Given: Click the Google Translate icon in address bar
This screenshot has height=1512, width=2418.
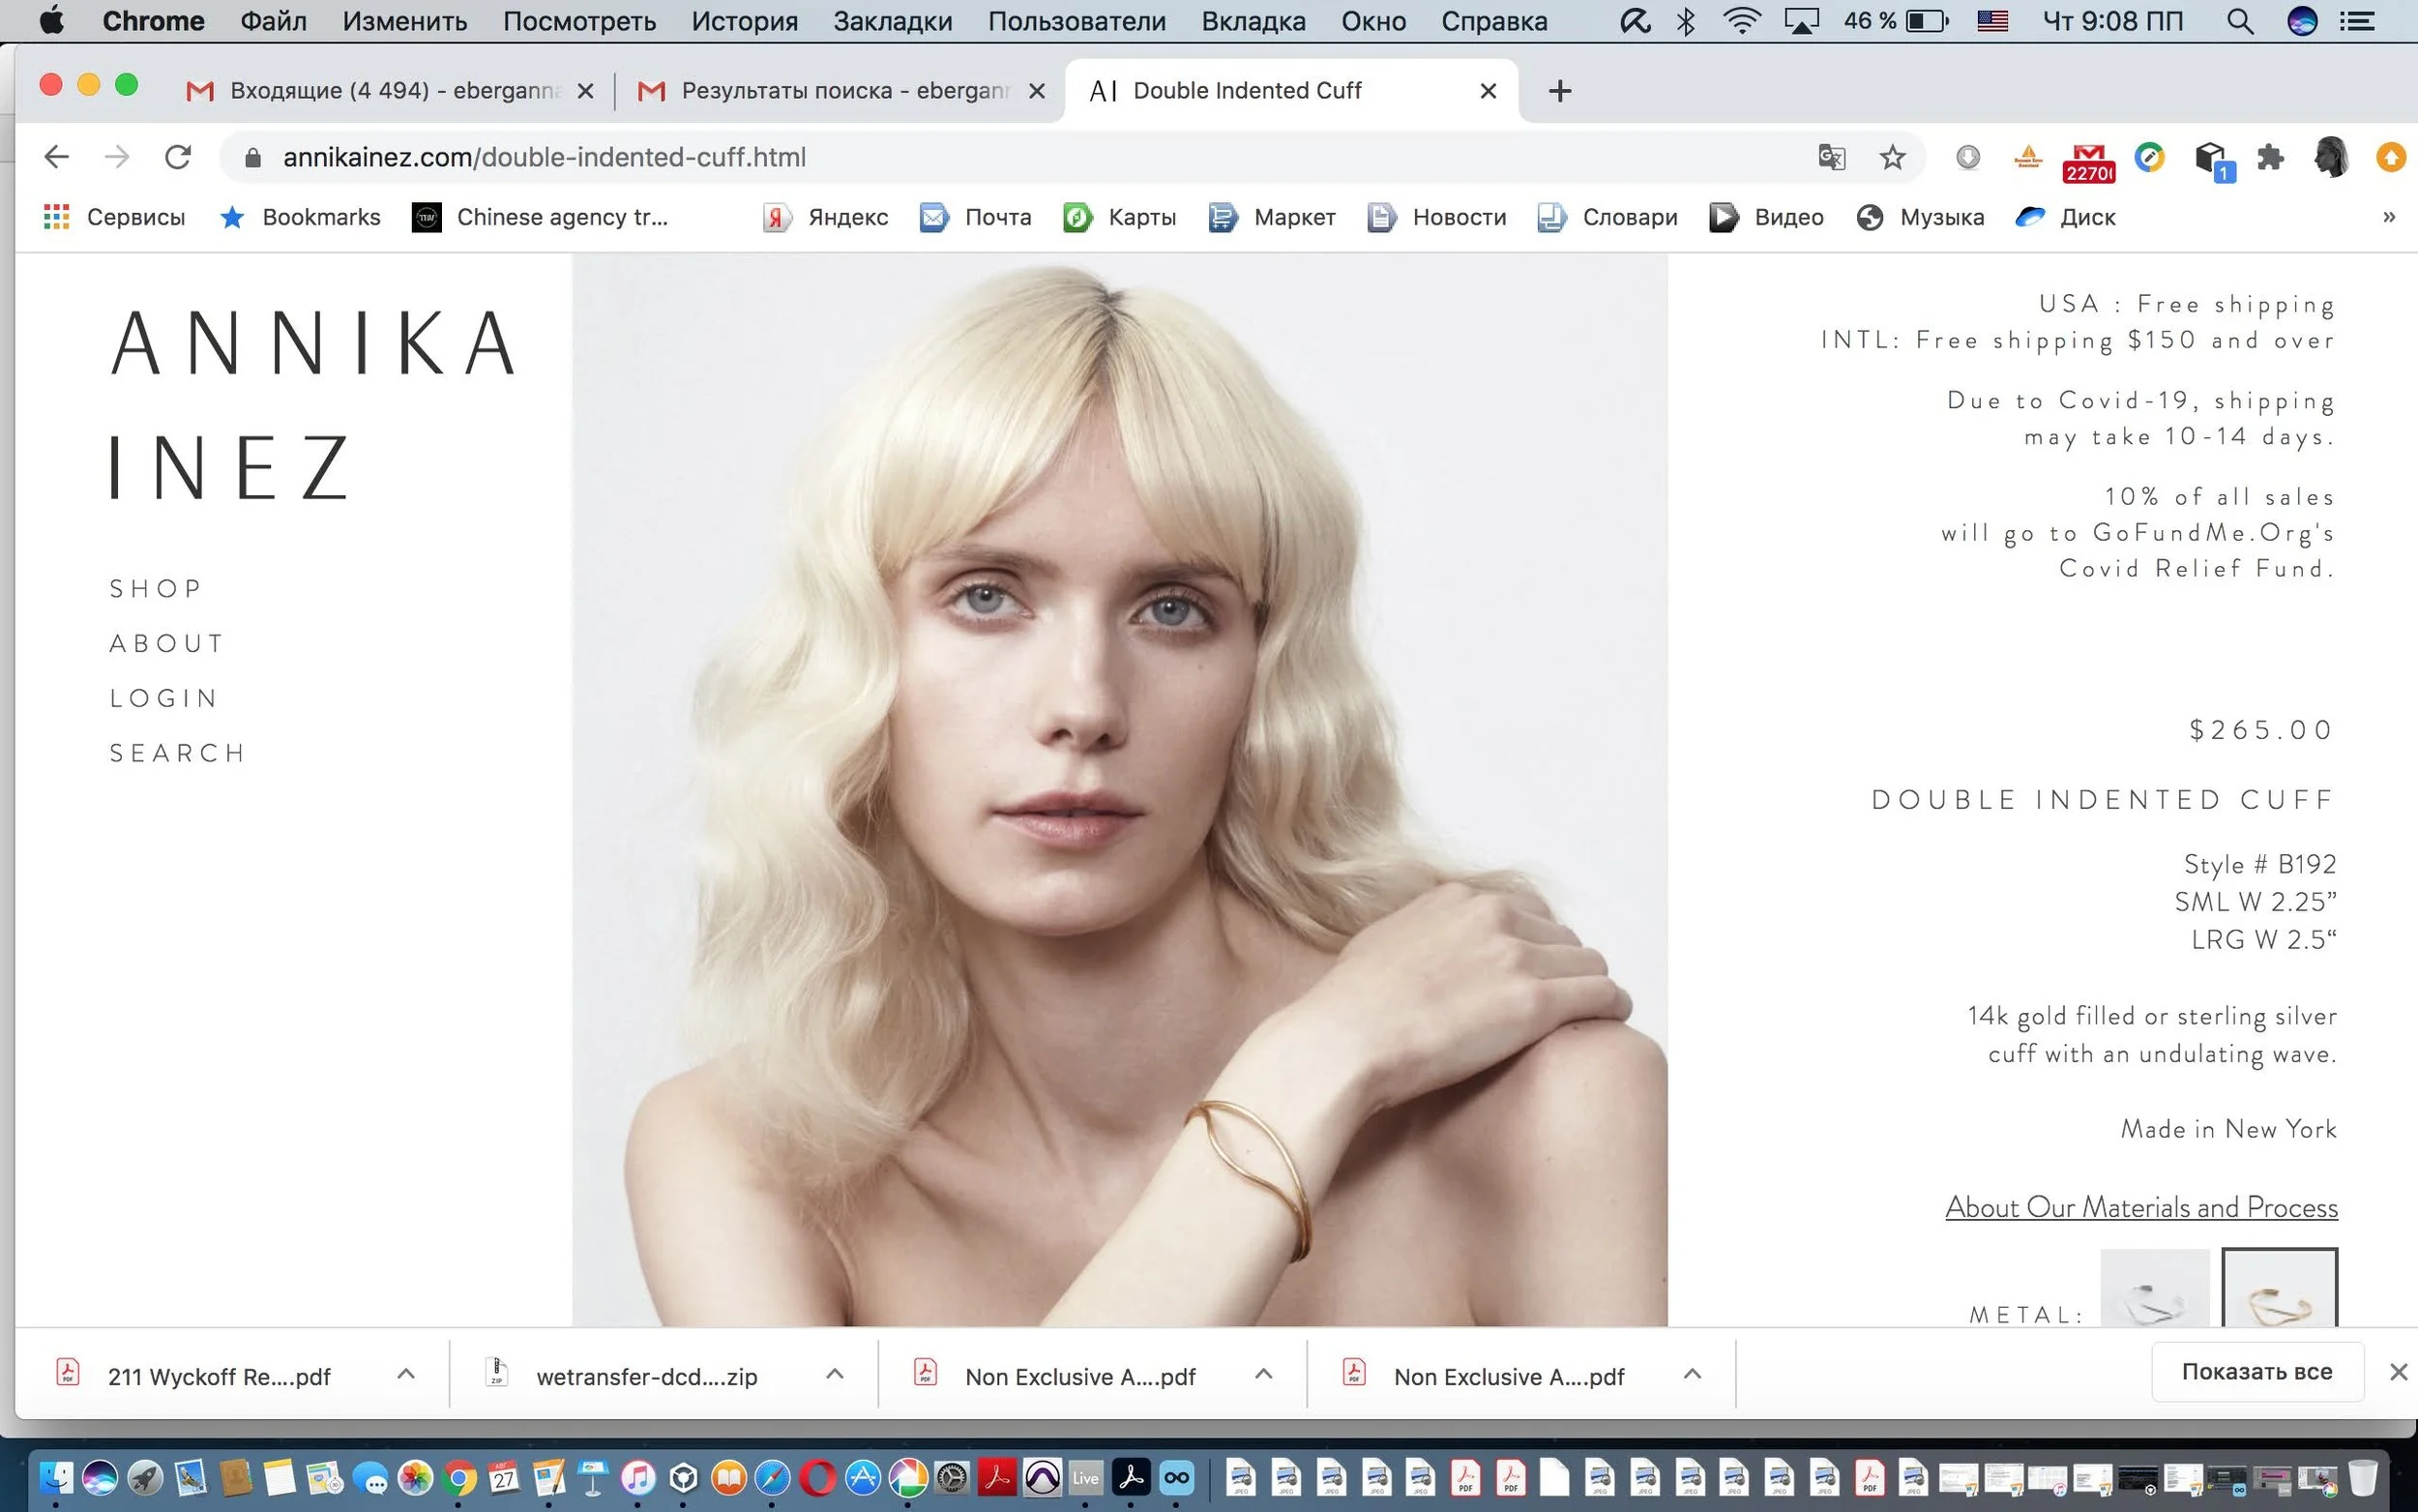Looking at the screenshot, I should [1831, 157].
